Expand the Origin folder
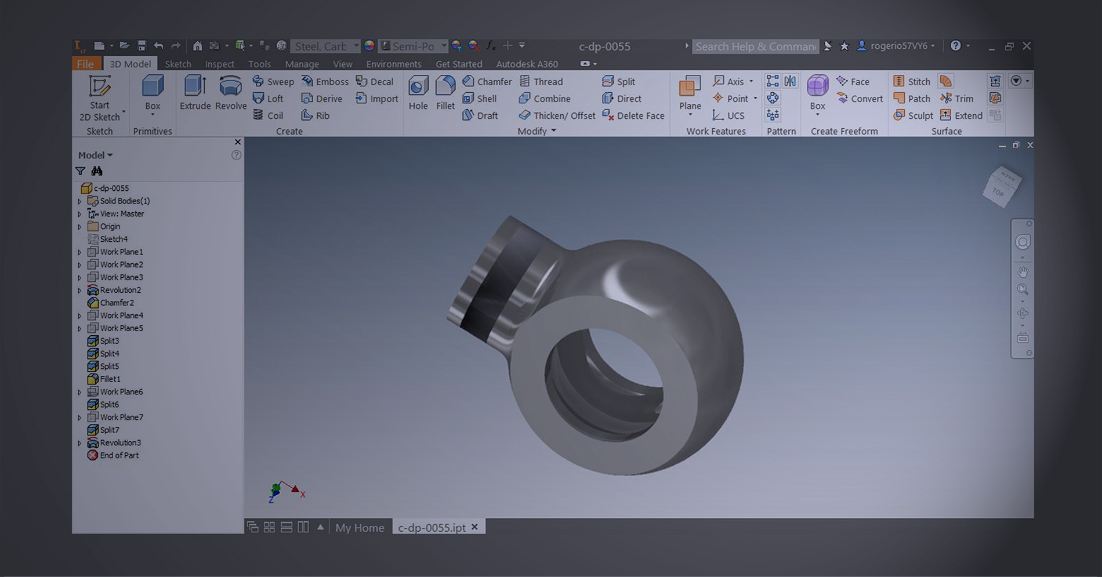Screen dimensions: 1102x577 (80, 227)
